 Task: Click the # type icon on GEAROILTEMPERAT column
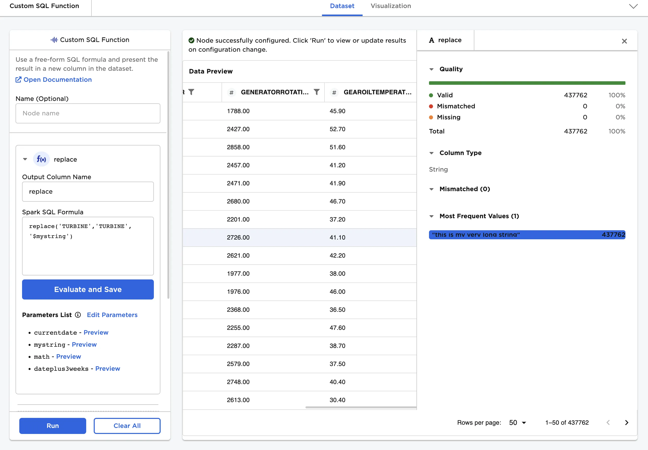coord(334,93)
